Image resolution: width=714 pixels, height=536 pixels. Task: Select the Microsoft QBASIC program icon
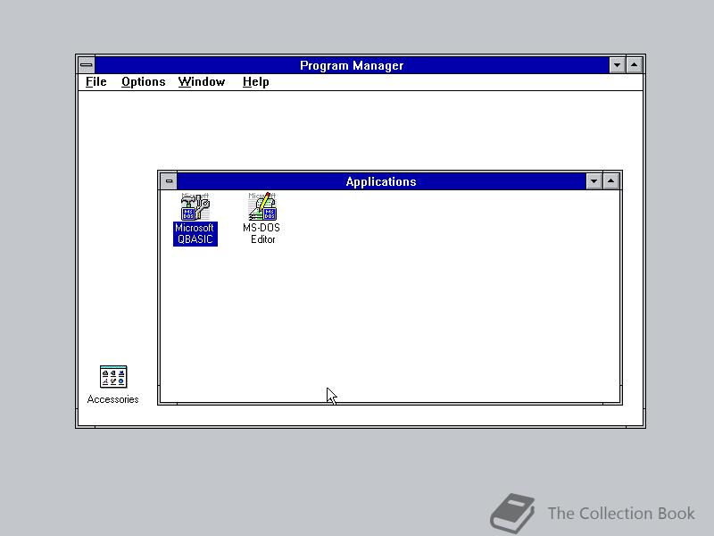195,206
